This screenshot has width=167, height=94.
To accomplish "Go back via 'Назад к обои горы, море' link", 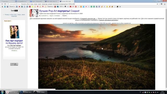I will coord(14,15).
